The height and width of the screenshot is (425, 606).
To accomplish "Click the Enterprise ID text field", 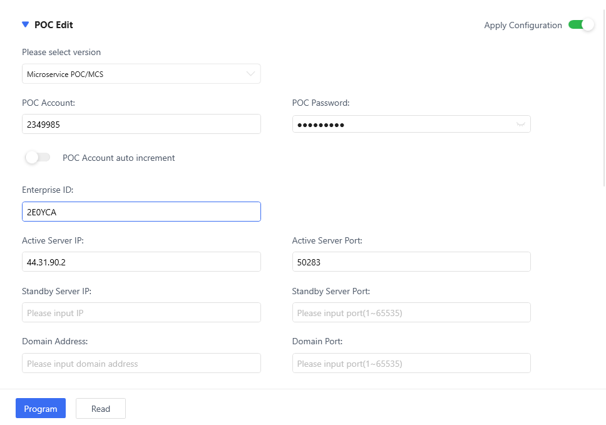I will 141,212.
